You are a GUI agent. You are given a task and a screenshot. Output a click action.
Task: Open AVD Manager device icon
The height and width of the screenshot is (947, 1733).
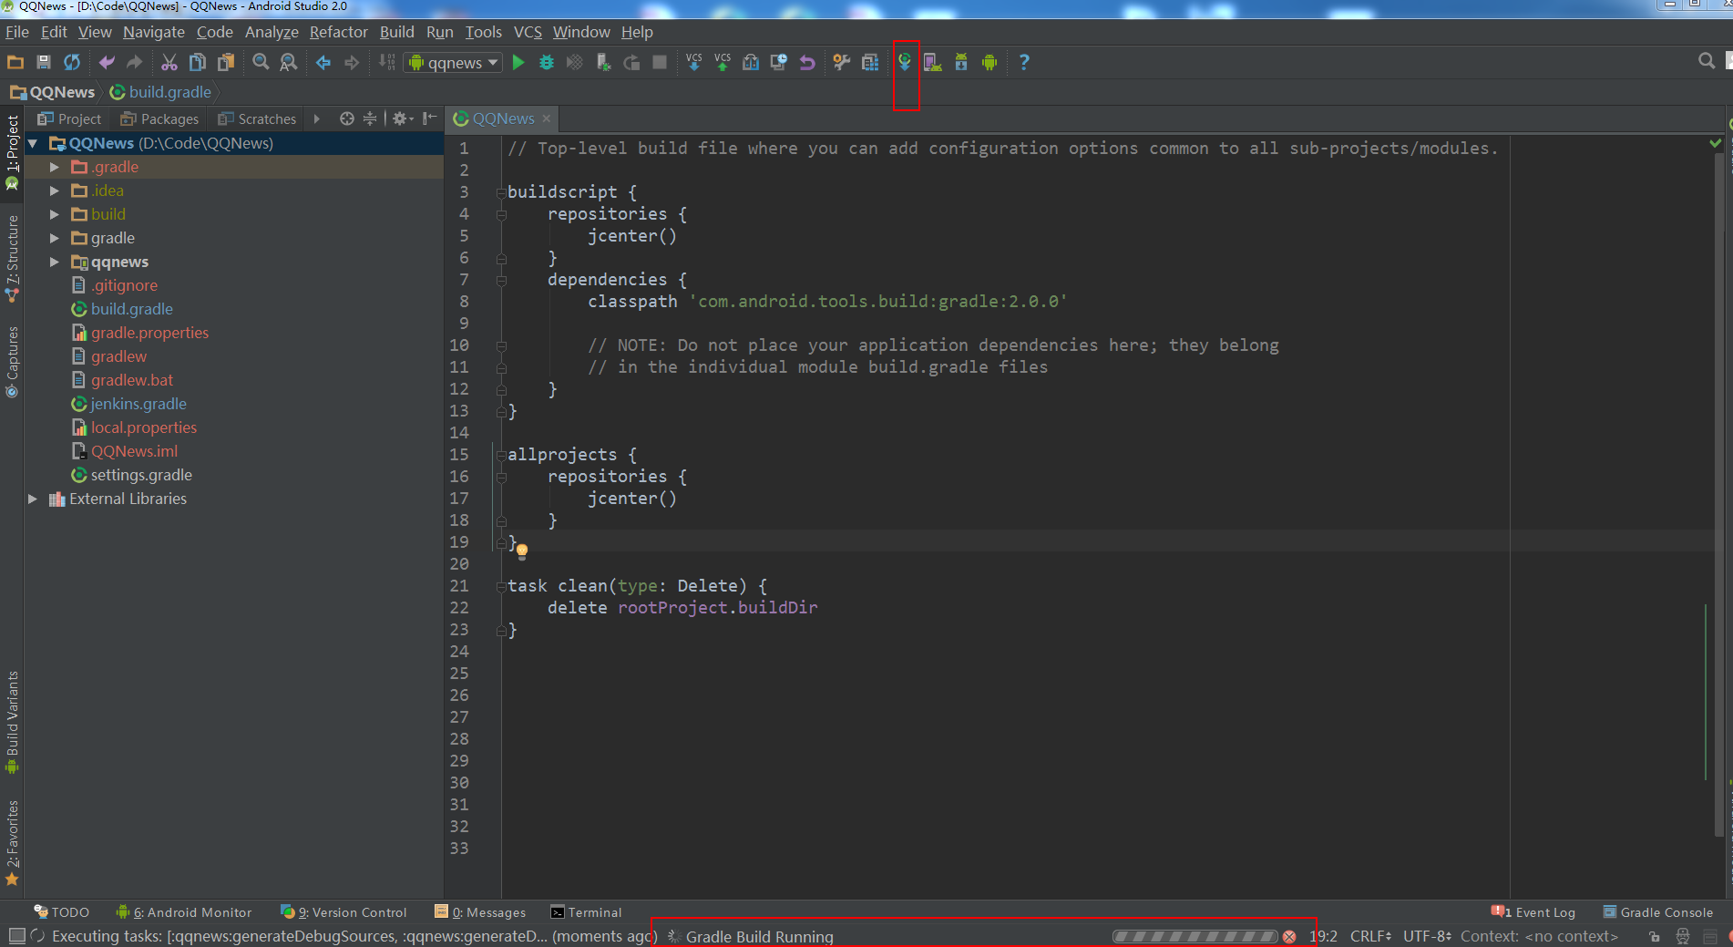tap(932, 62)
